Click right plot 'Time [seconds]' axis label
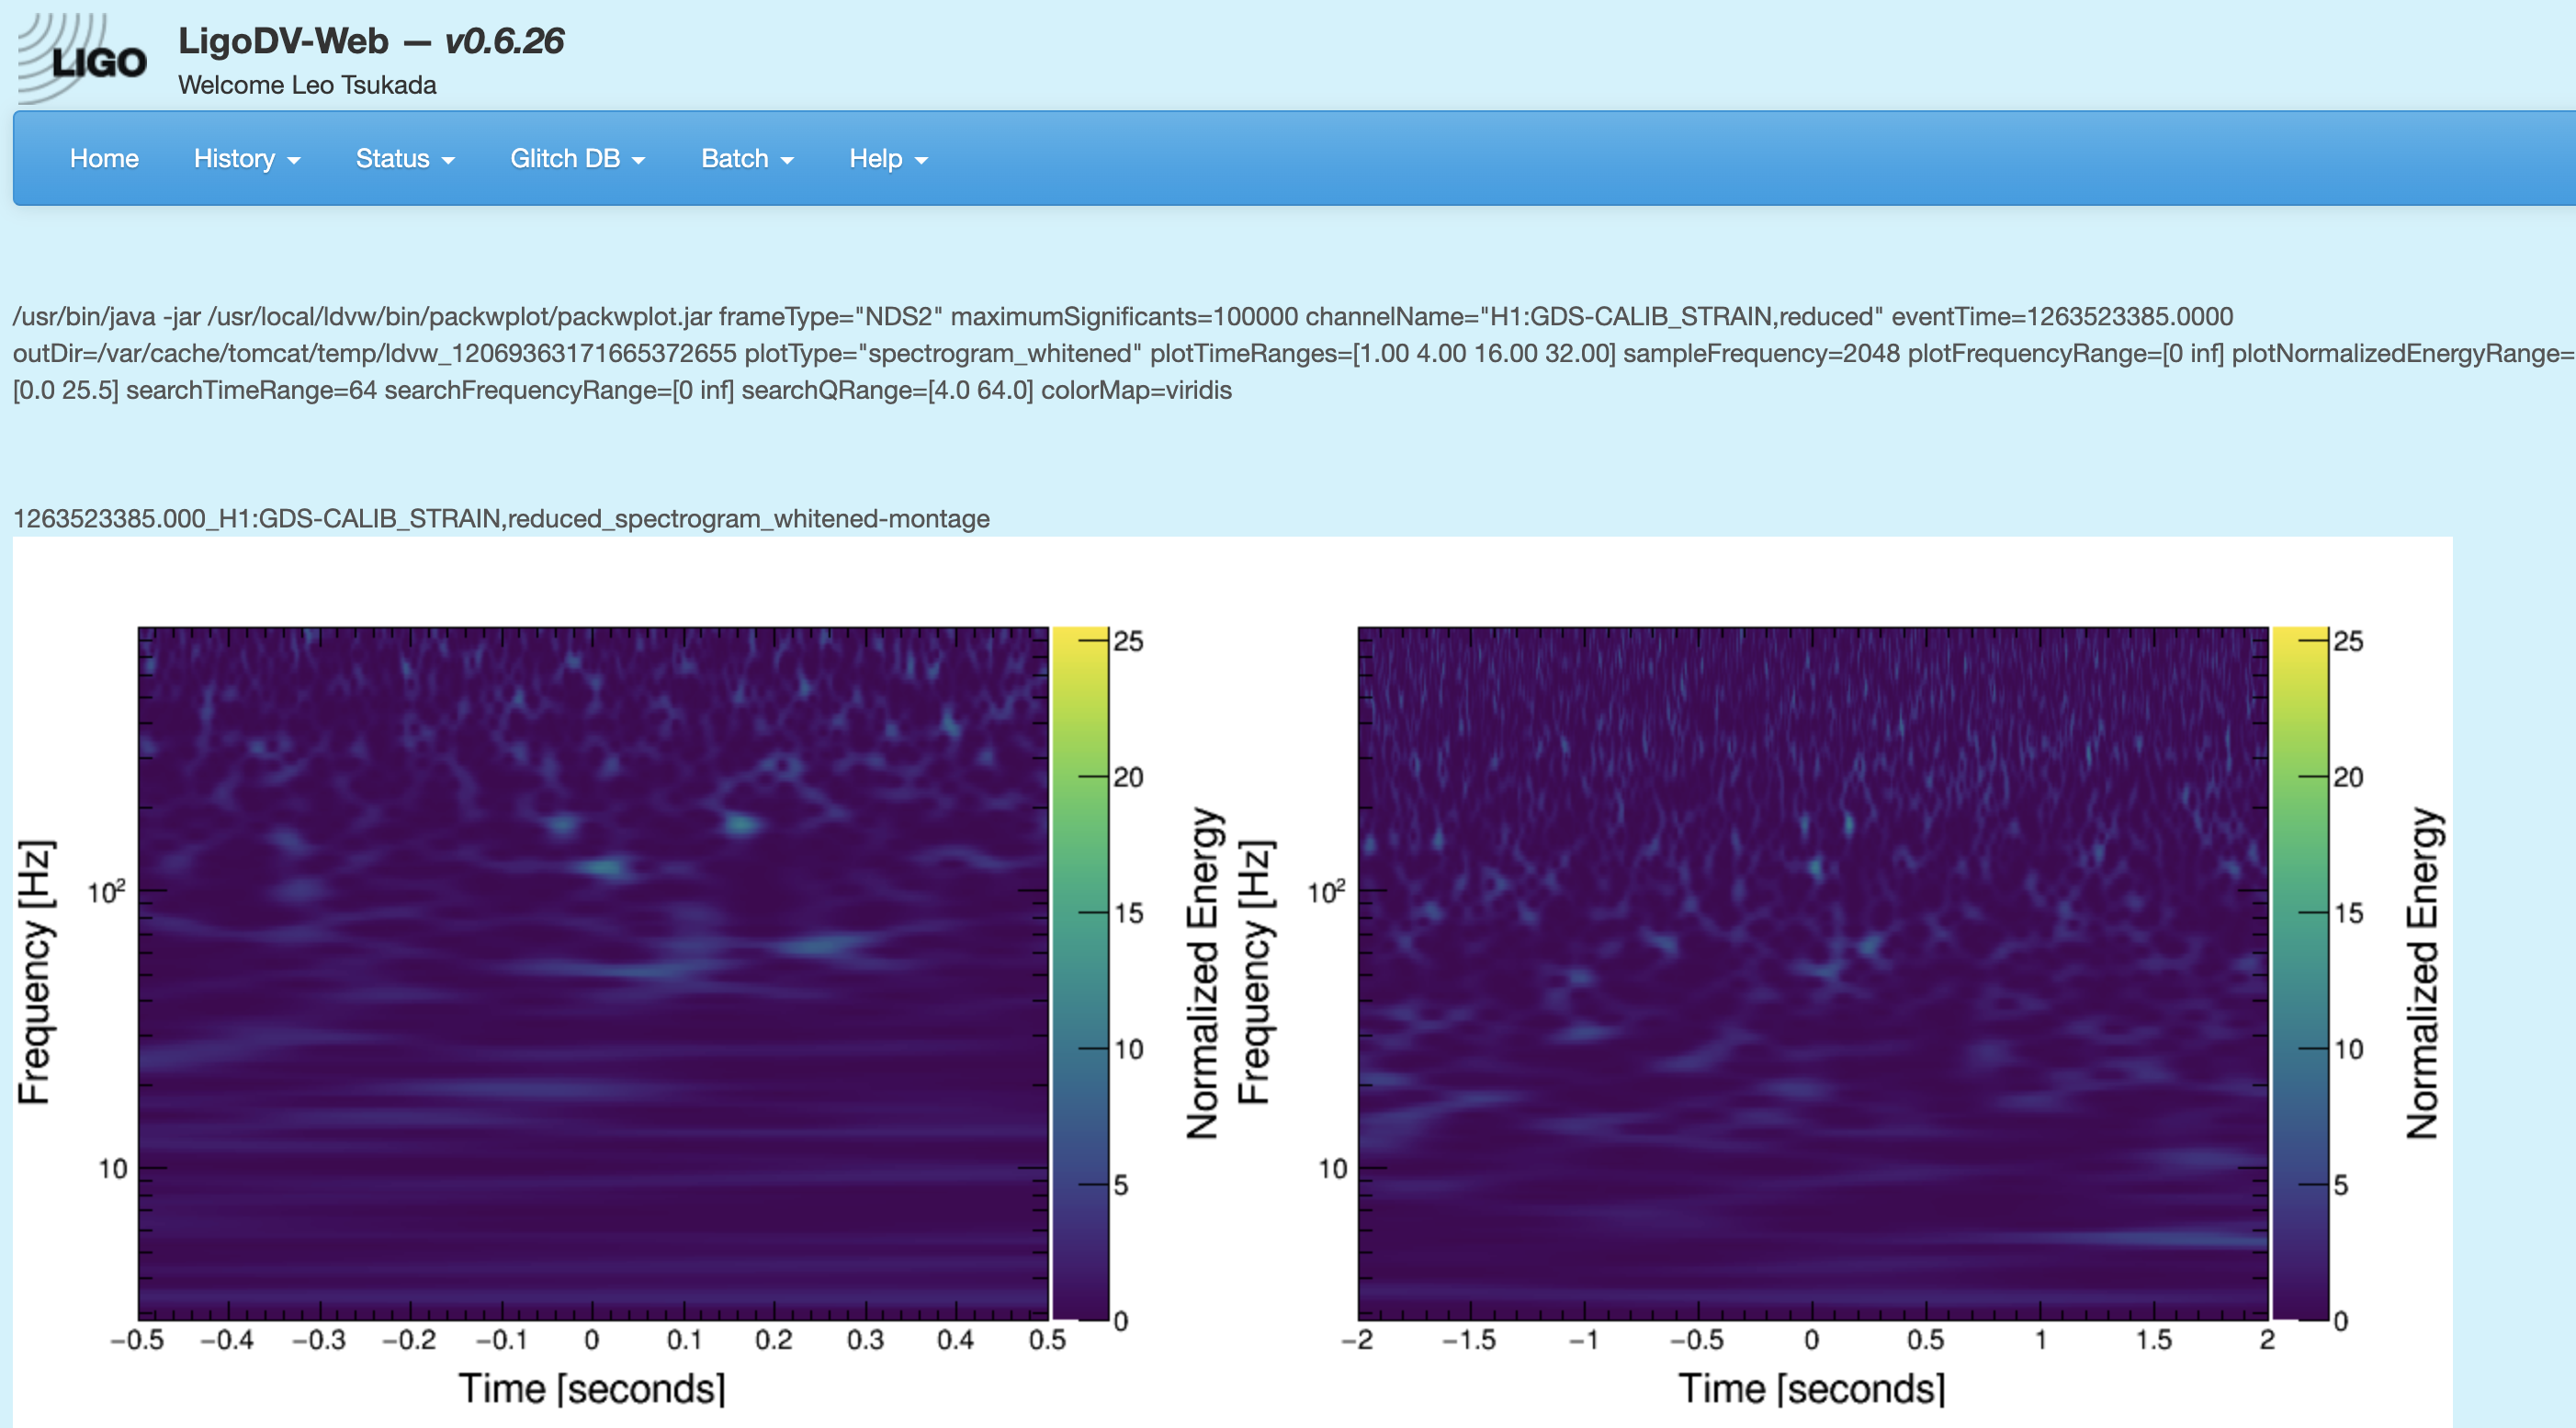Screen dimensions: 2576x1428 (x=1811, y=1389)
